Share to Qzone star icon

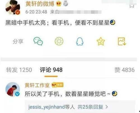tap(101, 41)
